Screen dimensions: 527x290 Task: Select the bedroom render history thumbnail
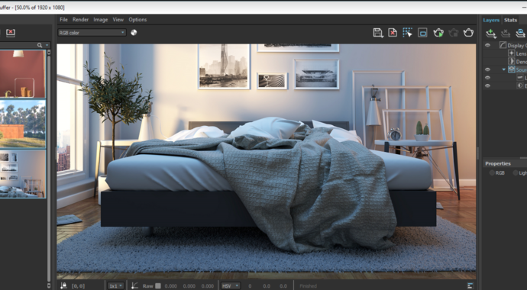click(x=22, y=174)
